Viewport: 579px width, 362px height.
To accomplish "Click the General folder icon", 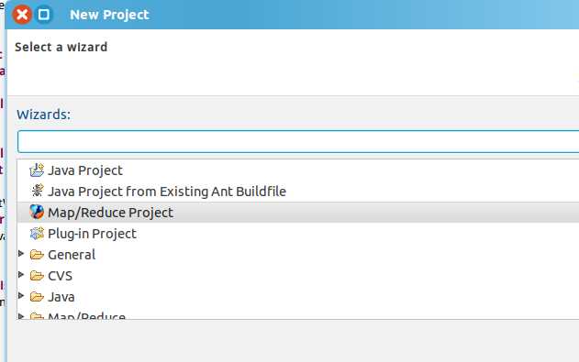I will click(37, 255).
